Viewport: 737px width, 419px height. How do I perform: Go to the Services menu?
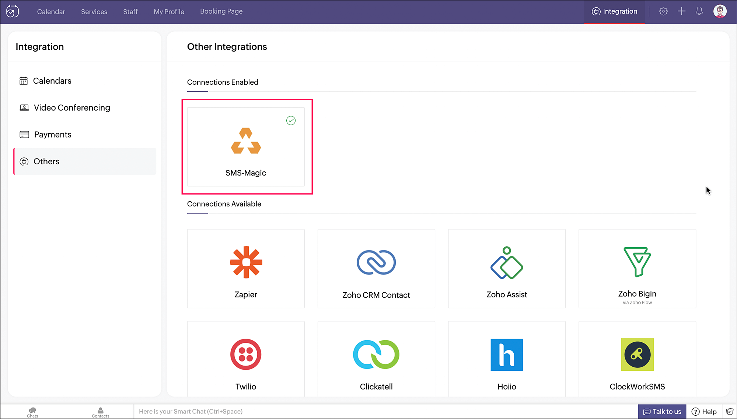tap(94, 11)
